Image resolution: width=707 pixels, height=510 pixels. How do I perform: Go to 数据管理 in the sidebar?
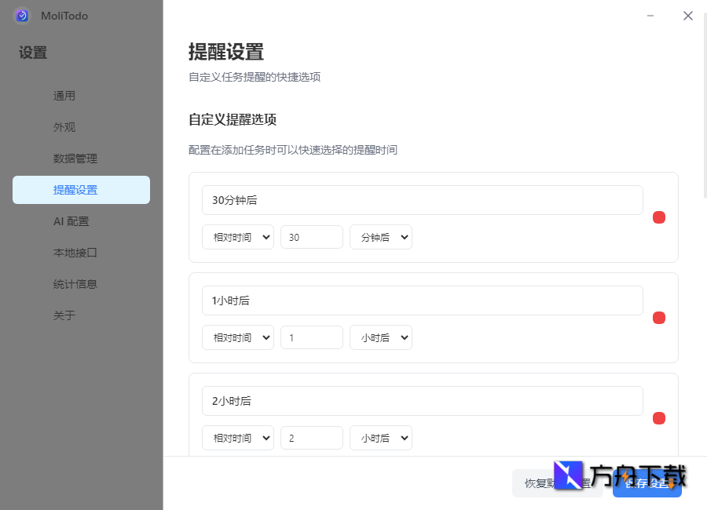(x=81, y=158)
